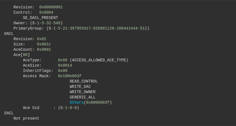Click the AceCount value 0x0001

click(x=44, y=49)
